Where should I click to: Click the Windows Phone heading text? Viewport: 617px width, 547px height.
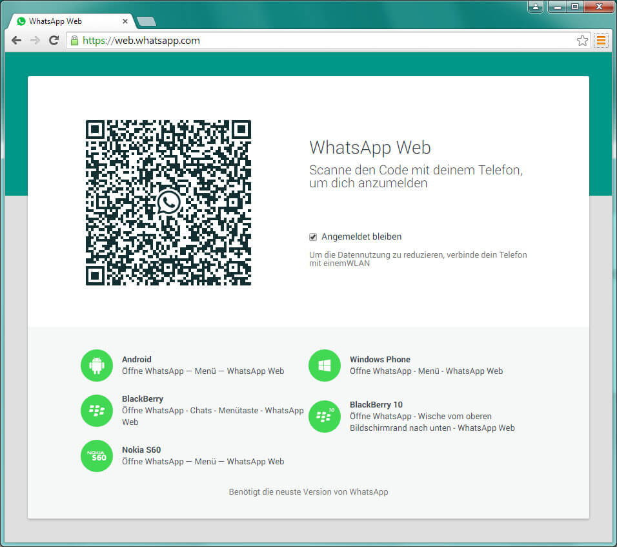(380, 359)
